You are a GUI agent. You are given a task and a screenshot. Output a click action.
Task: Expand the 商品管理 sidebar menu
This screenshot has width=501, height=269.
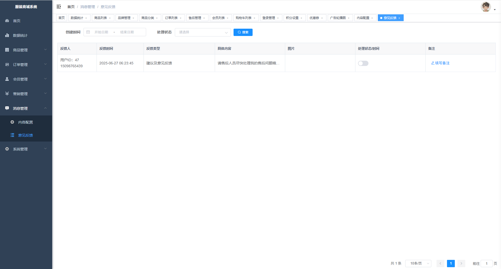26,50
